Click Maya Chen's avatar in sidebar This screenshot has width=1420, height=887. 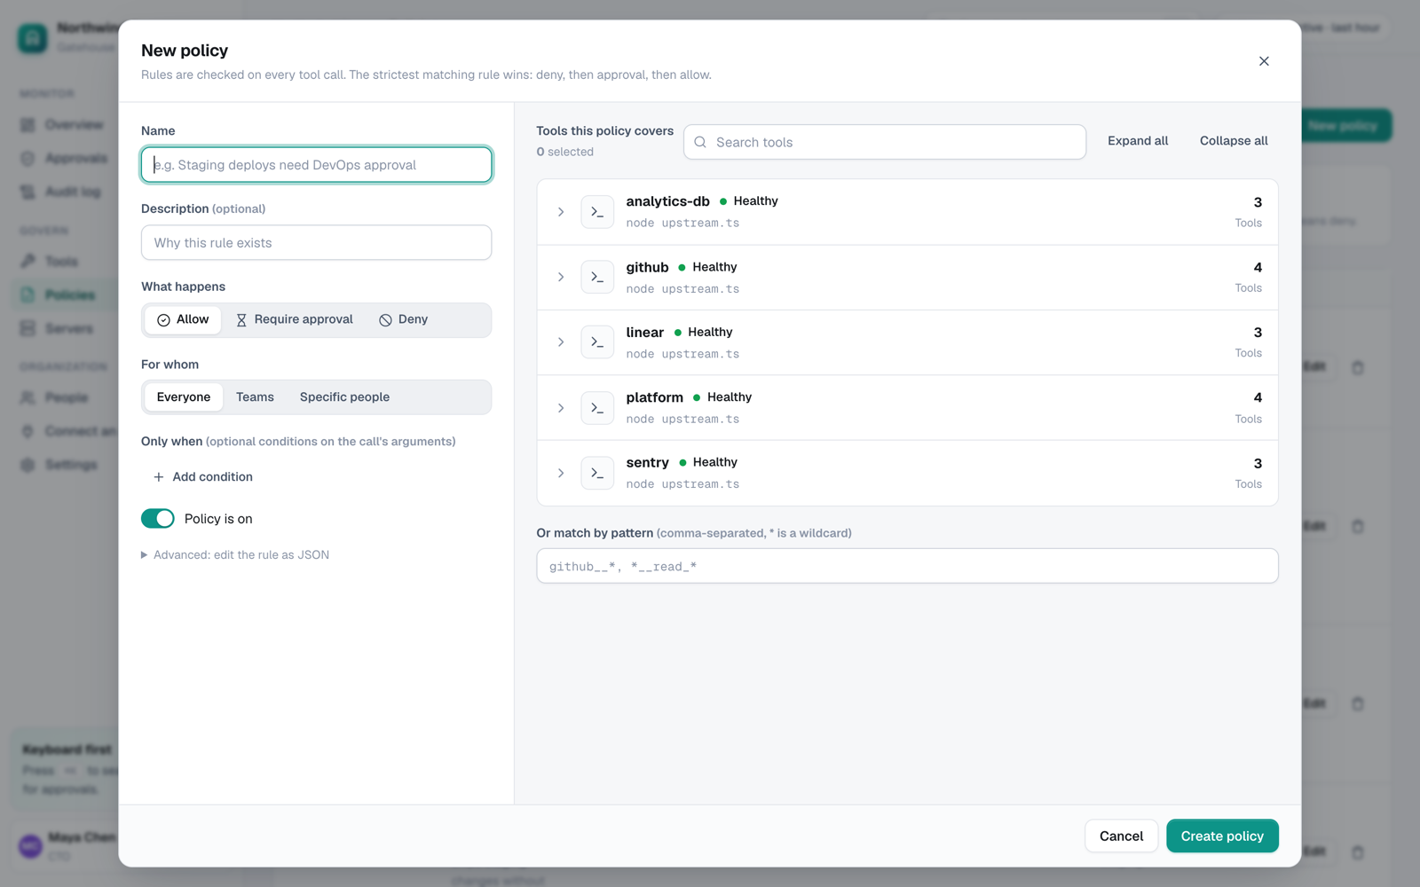(31, 846)
